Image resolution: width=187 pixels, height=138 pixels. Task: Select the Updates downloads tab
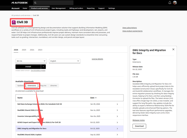click(21, 86)
